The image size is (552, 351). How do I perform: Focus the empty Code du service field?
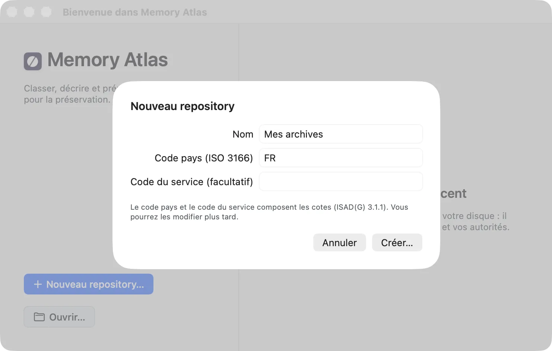(341, 181)
